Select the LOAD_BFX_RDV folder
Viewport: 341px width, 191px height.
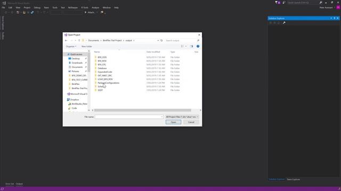click(x=105, y=79)
